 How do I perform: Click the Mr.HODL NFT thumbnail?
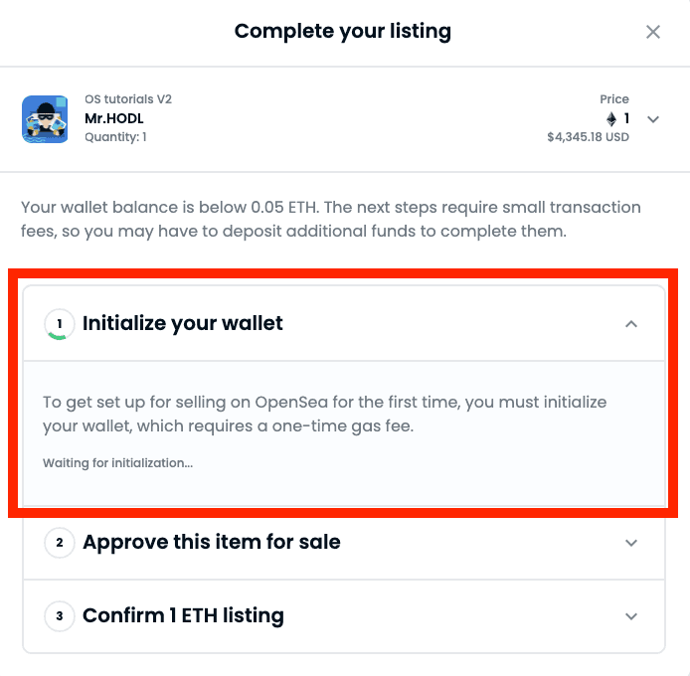(45, 119)
